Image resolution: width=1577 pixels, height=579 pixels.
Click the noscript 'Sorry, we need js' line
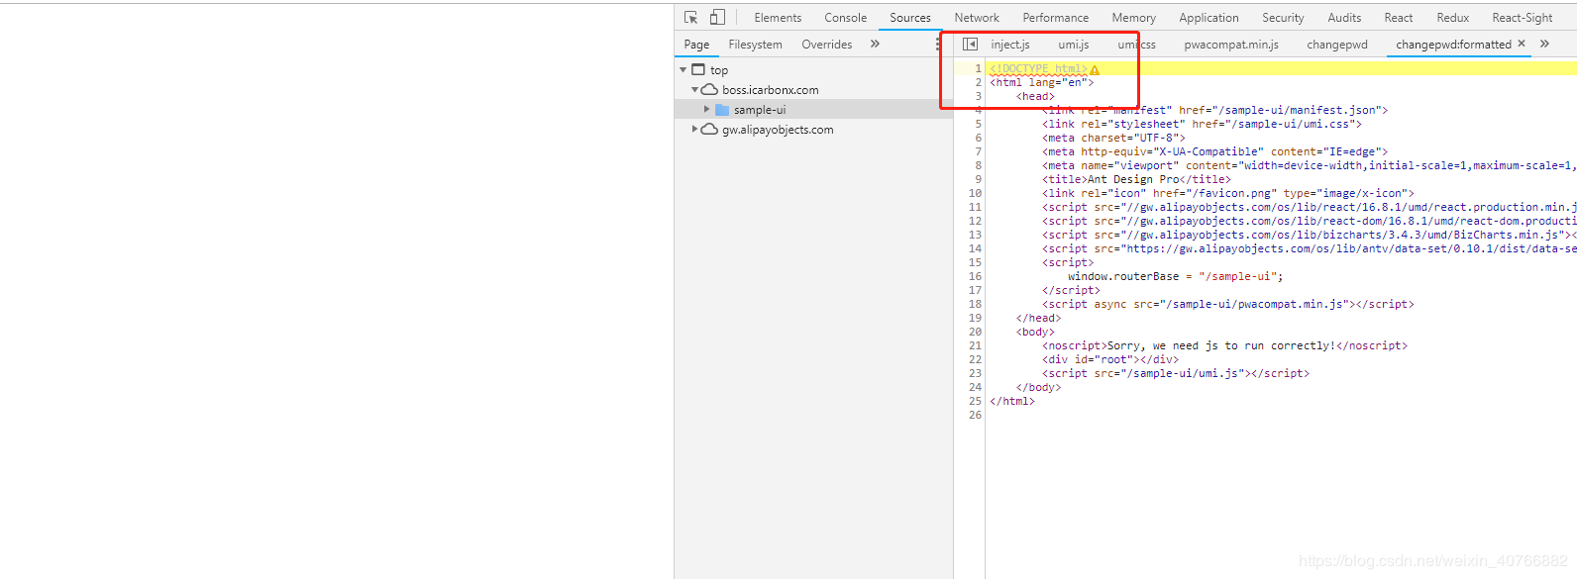click(x=1224, y=346)
